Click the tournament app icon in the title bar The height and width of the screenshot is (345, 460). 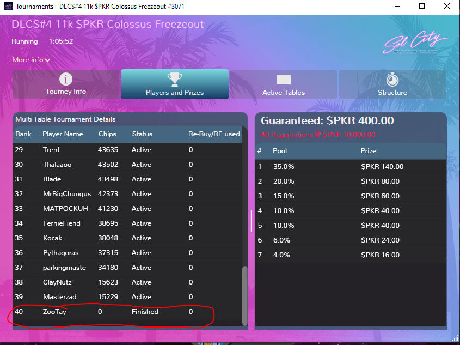(x=8, y=6)
